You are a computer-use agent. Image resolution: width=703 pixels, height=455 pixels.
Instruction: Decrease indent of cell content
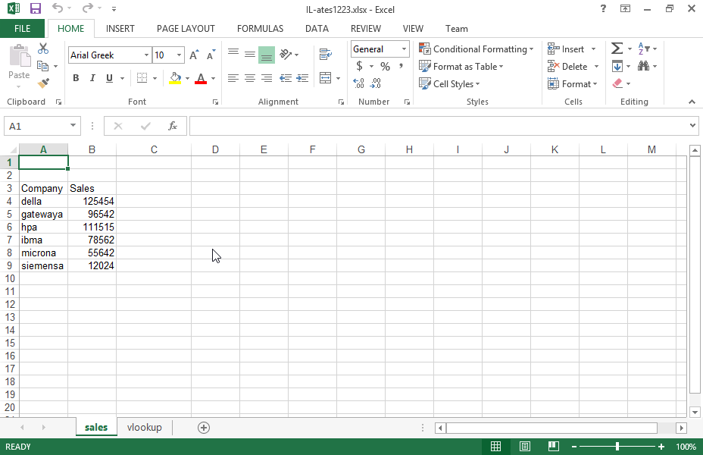286,78
